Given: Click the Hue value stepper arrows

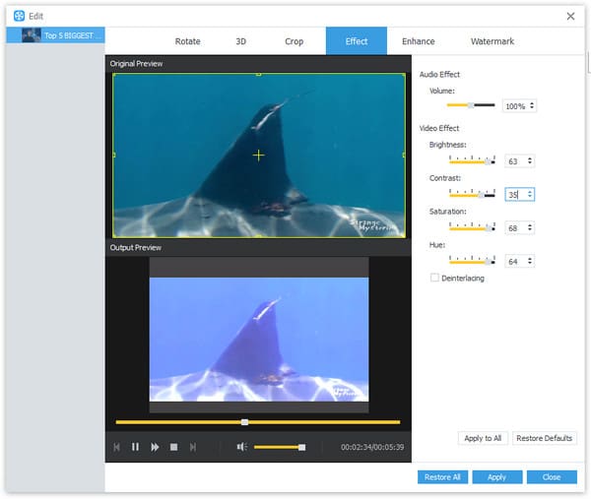Looking at the screenshot, I should pos(530,261).
